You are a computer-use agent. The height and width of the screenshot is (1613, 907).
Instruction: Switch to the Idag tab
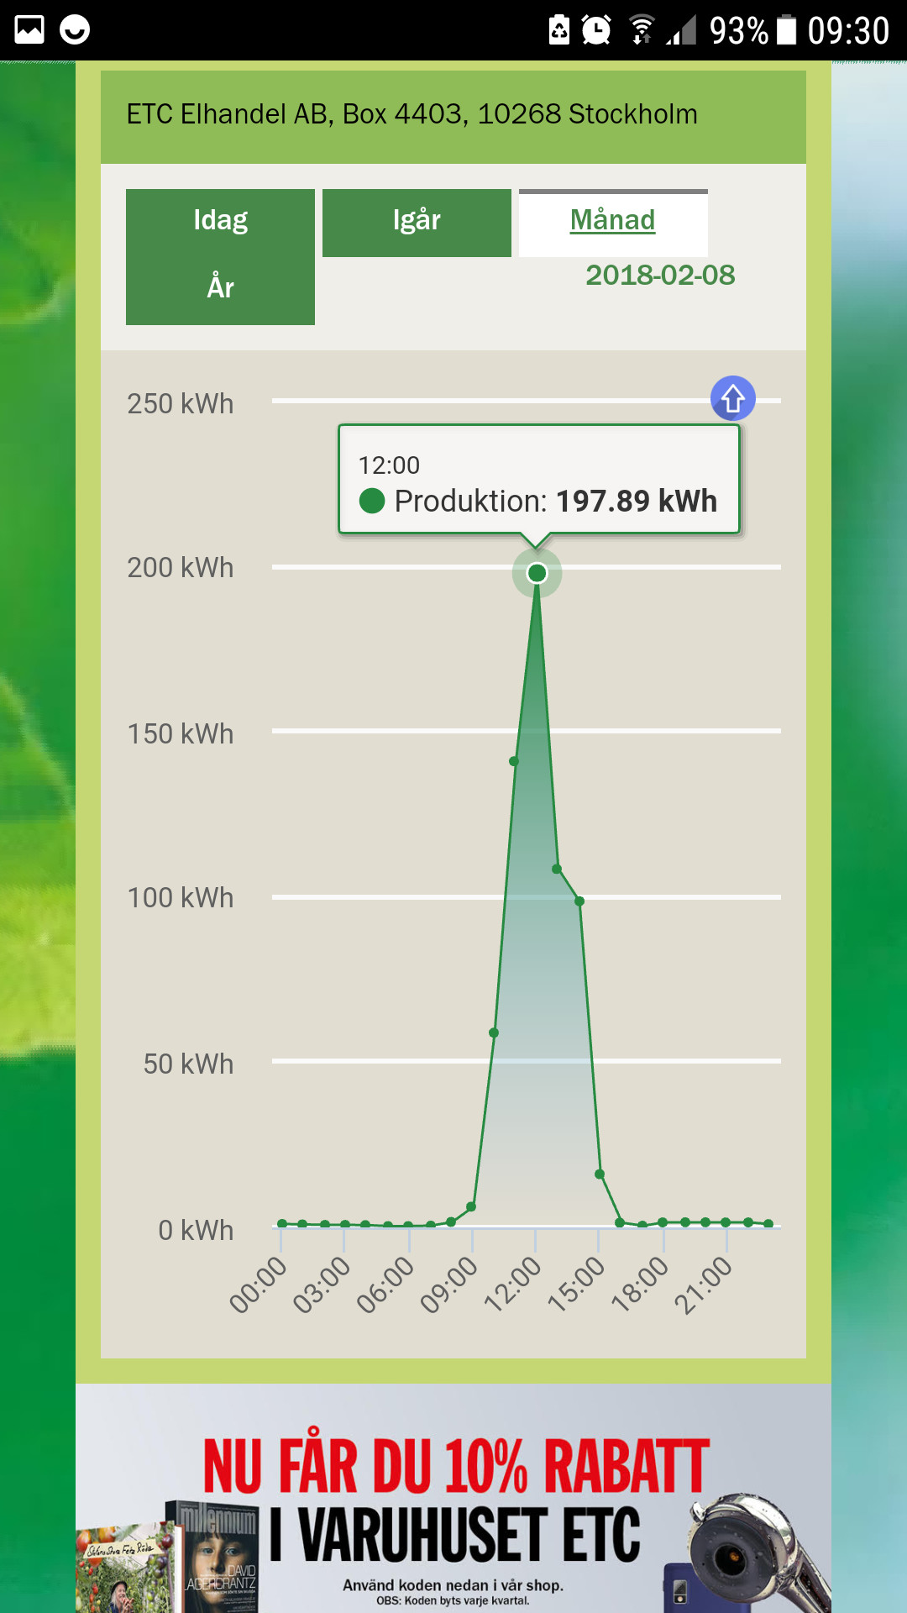pyautogui.click(x=220, y=221)
